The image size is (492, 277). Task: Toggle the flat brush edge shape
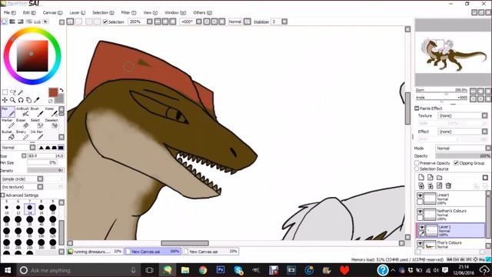(61, 147)
